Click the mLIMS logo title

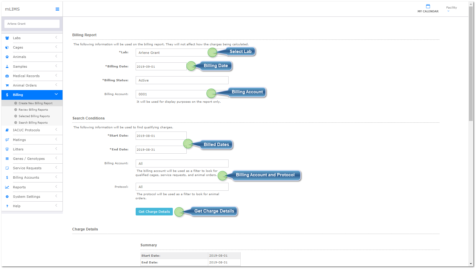pos(12,9)
